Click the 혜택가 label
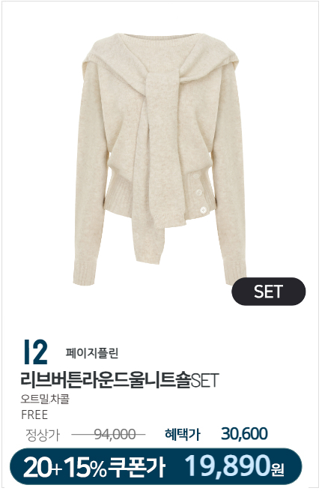The height and width of the screenshot is (491, 322). pos(183,436)
